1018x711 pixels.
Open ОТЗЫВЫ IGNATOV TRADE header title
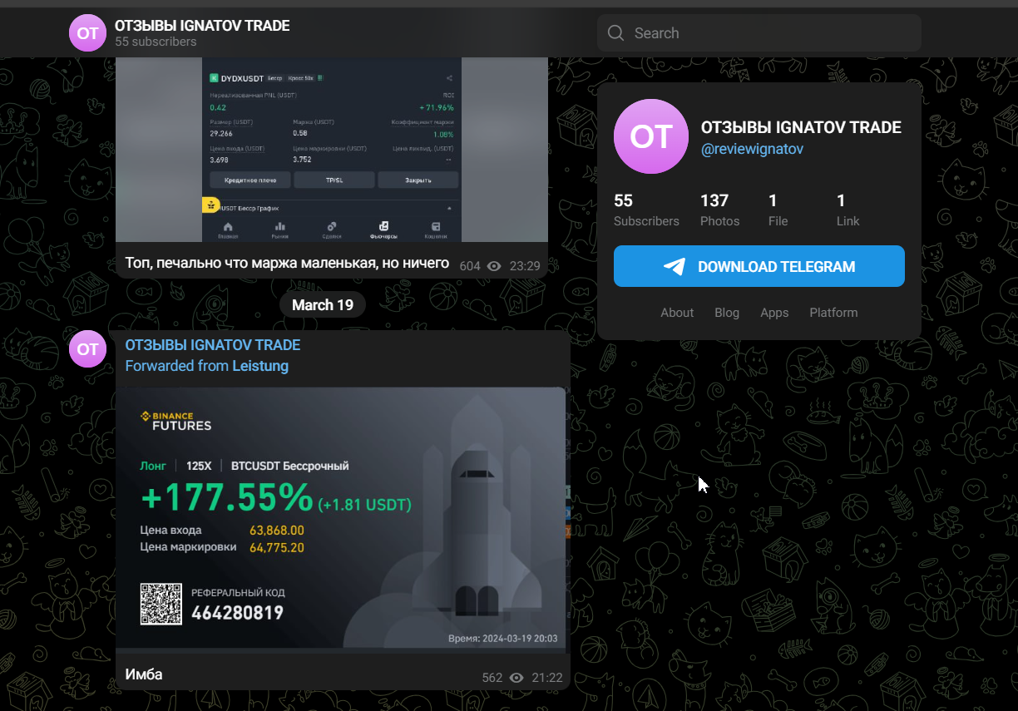coord(202,26)
